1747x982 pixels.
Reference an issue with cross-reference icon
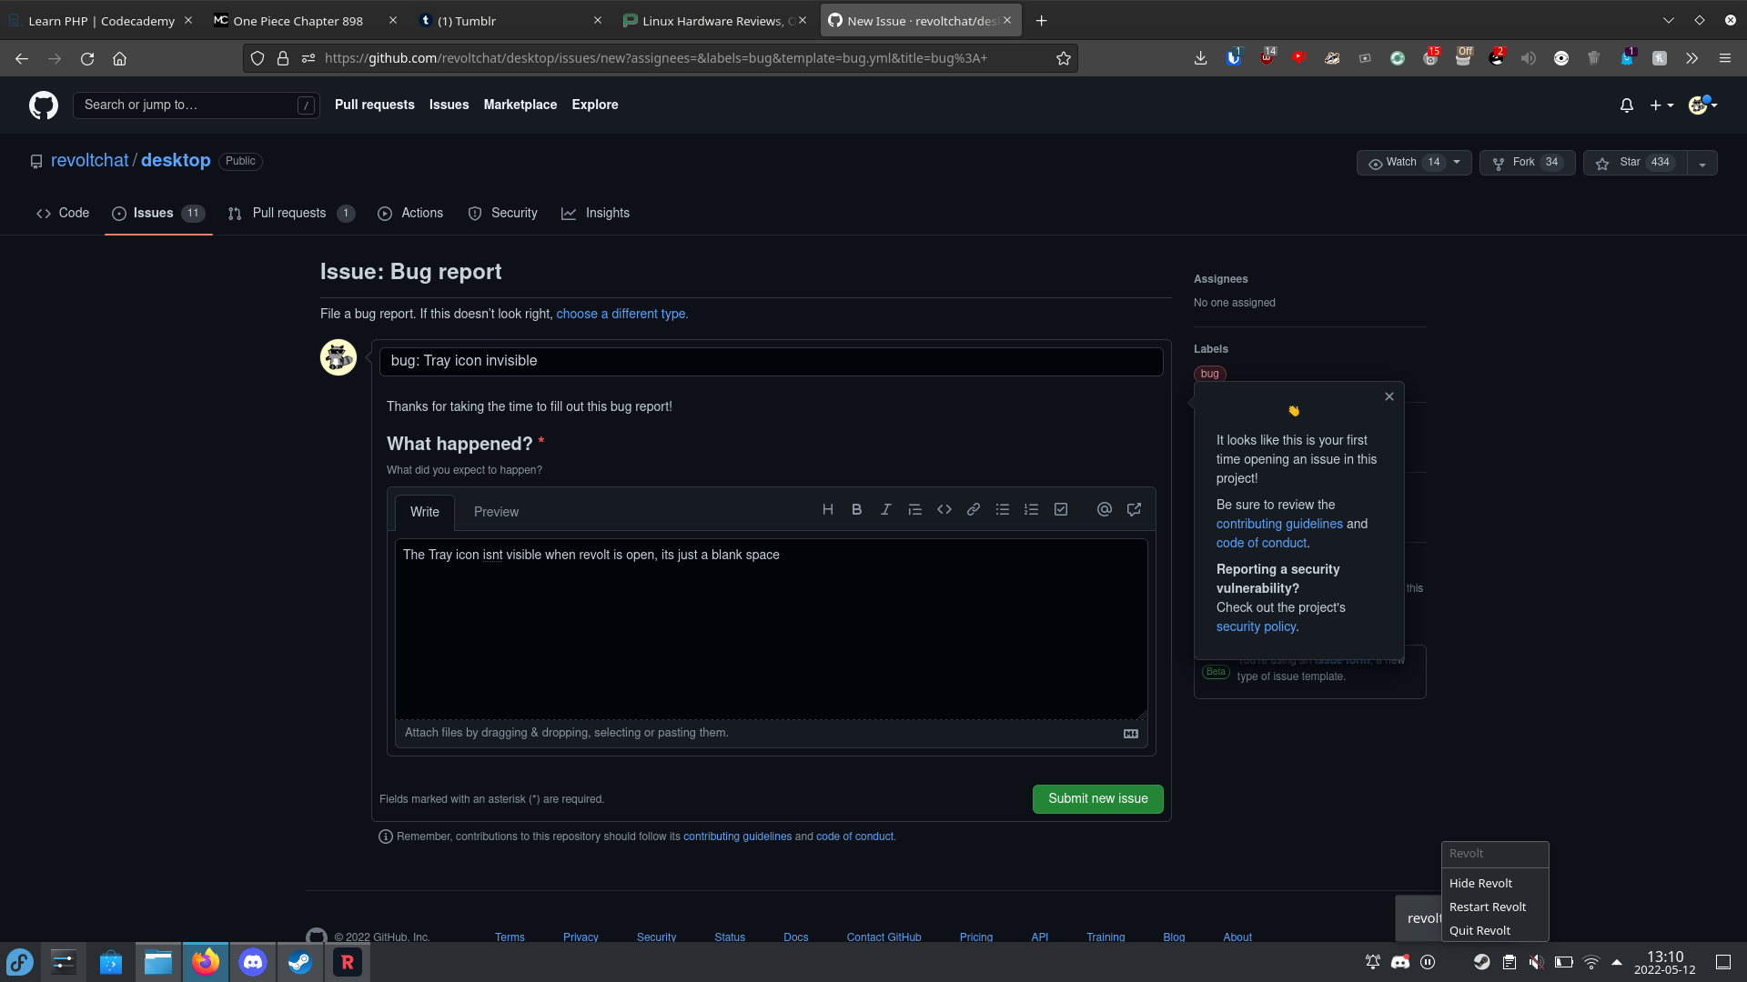(1134, 510)
